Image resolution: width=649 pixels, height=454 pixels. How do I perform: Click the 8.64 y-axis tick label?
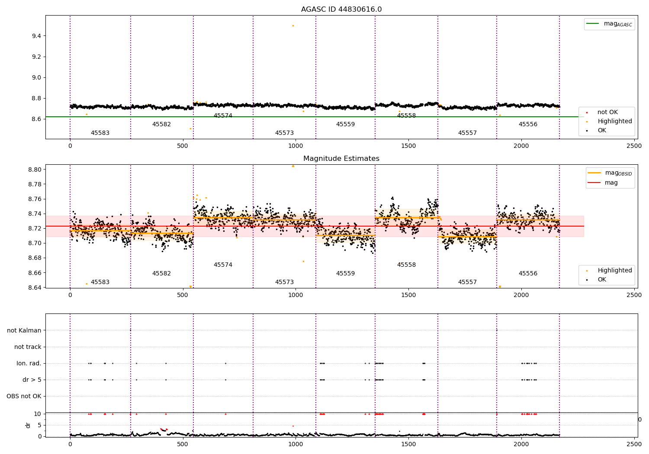(x=35, y=288)
